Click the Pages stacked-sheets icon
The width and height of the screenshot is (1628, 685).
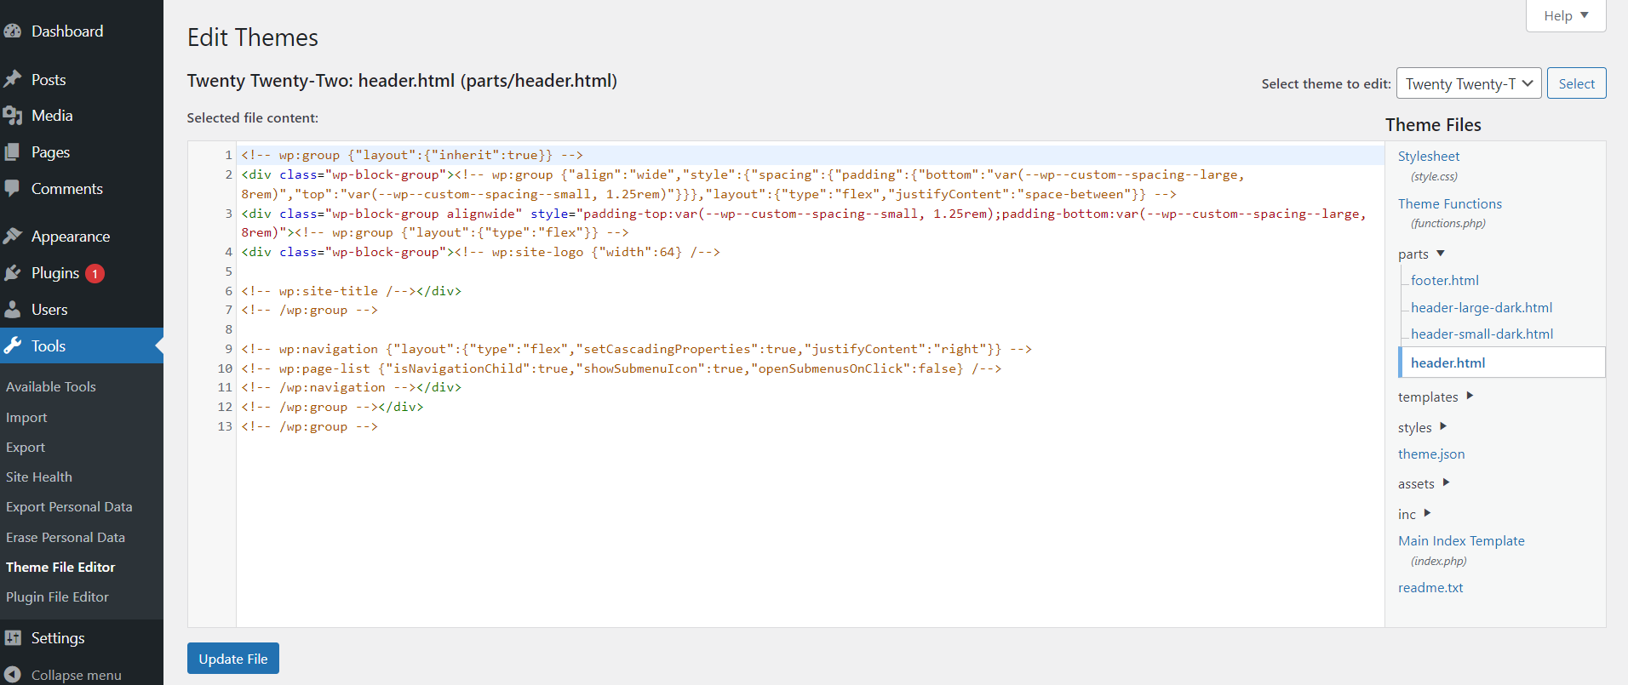(x=12, y=152)
